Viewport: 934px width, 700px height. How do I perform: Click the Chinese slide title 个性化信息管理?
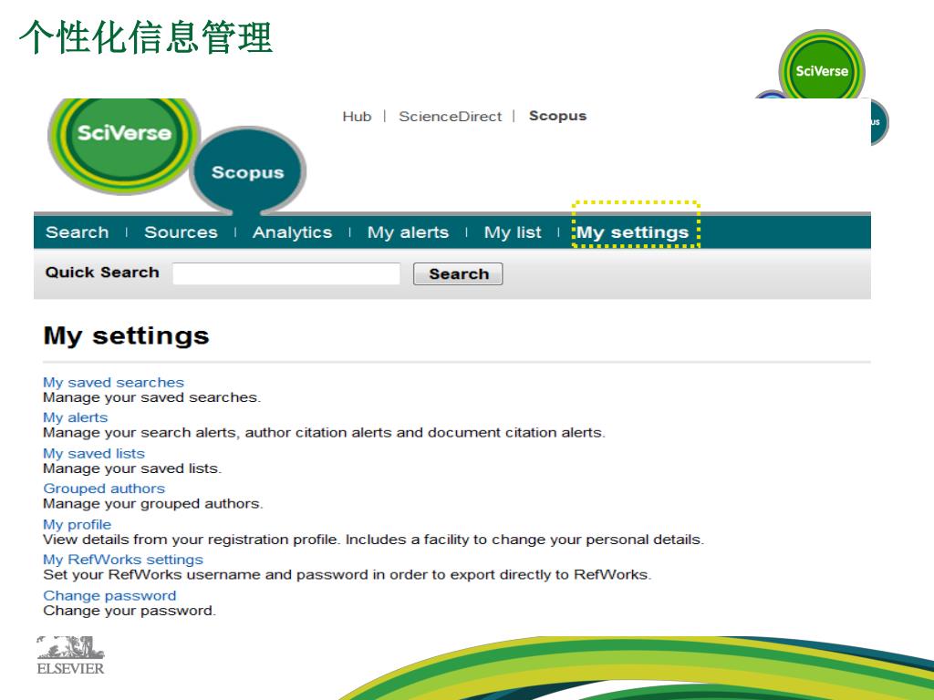pyautogui.click(x=146, y=36)
